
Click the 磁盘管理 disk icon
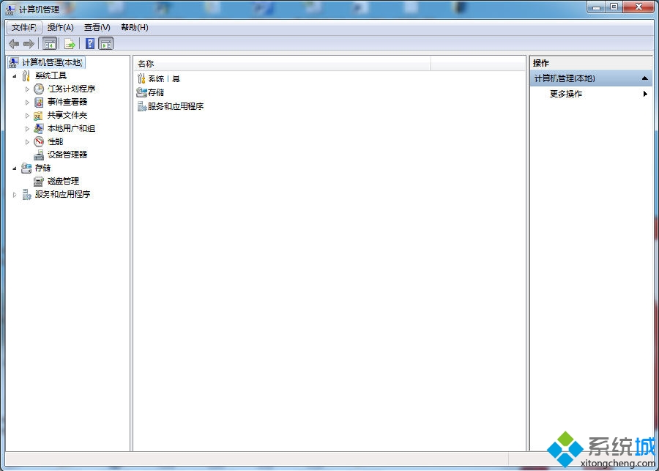pos(39,181)
